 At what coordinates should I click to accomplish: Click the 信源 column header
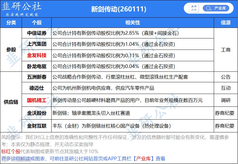pyautogui.click(x=226, y=22)
